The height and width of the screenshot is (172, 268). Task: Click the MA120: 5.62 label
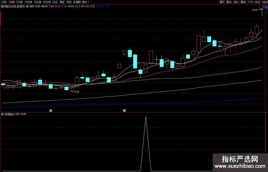pos(88,6)
